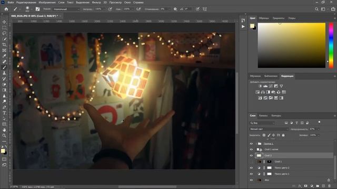
Task: Click the delete layer trash icon
Action: 329,186
